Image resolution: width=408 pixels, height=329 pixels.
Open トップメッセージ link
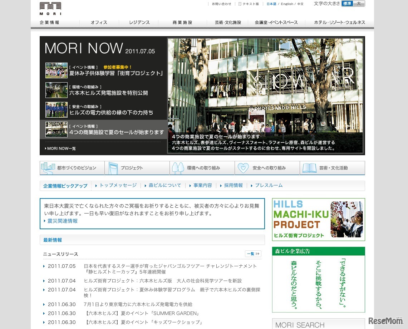point(118,185)
